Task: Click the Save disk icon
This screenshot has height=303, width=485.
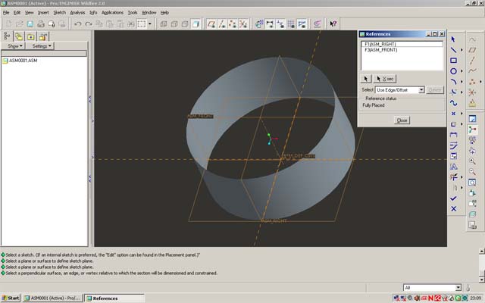Action: coord(30,24)
